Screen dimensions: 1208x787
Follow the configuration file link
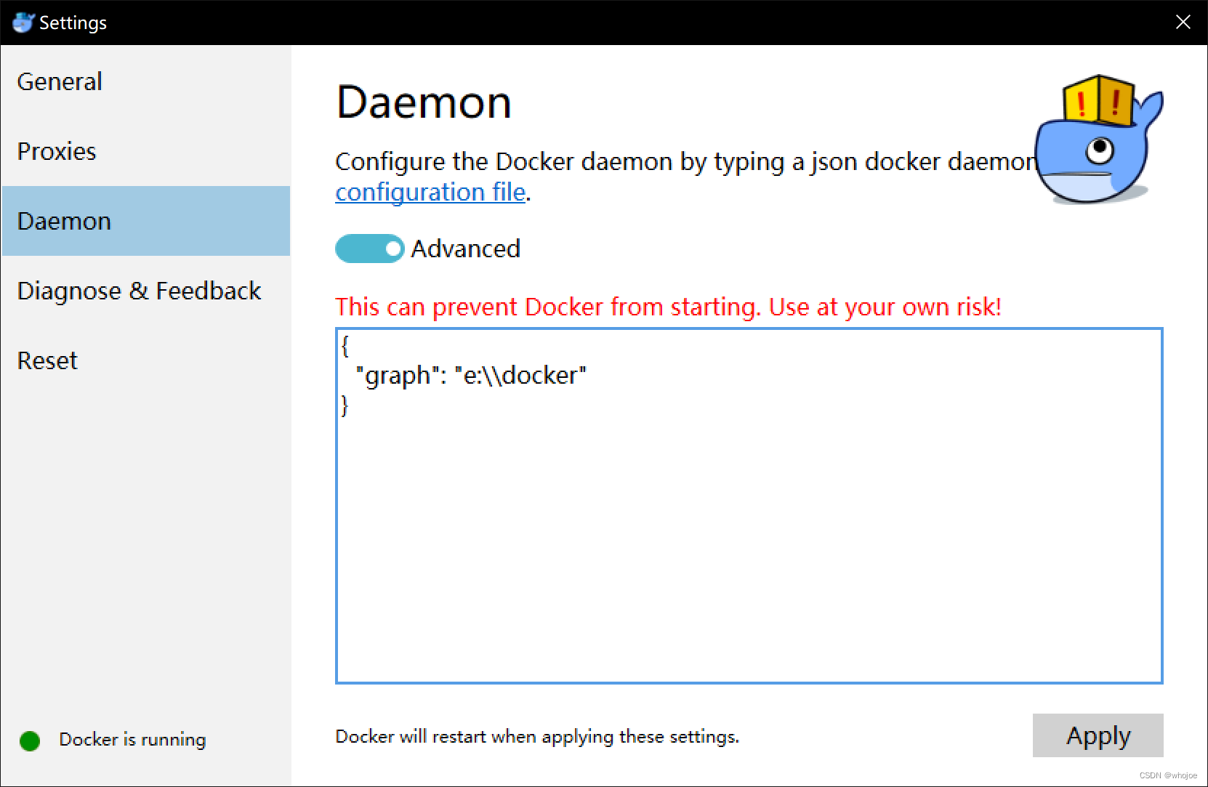click(x=430, y=192)
